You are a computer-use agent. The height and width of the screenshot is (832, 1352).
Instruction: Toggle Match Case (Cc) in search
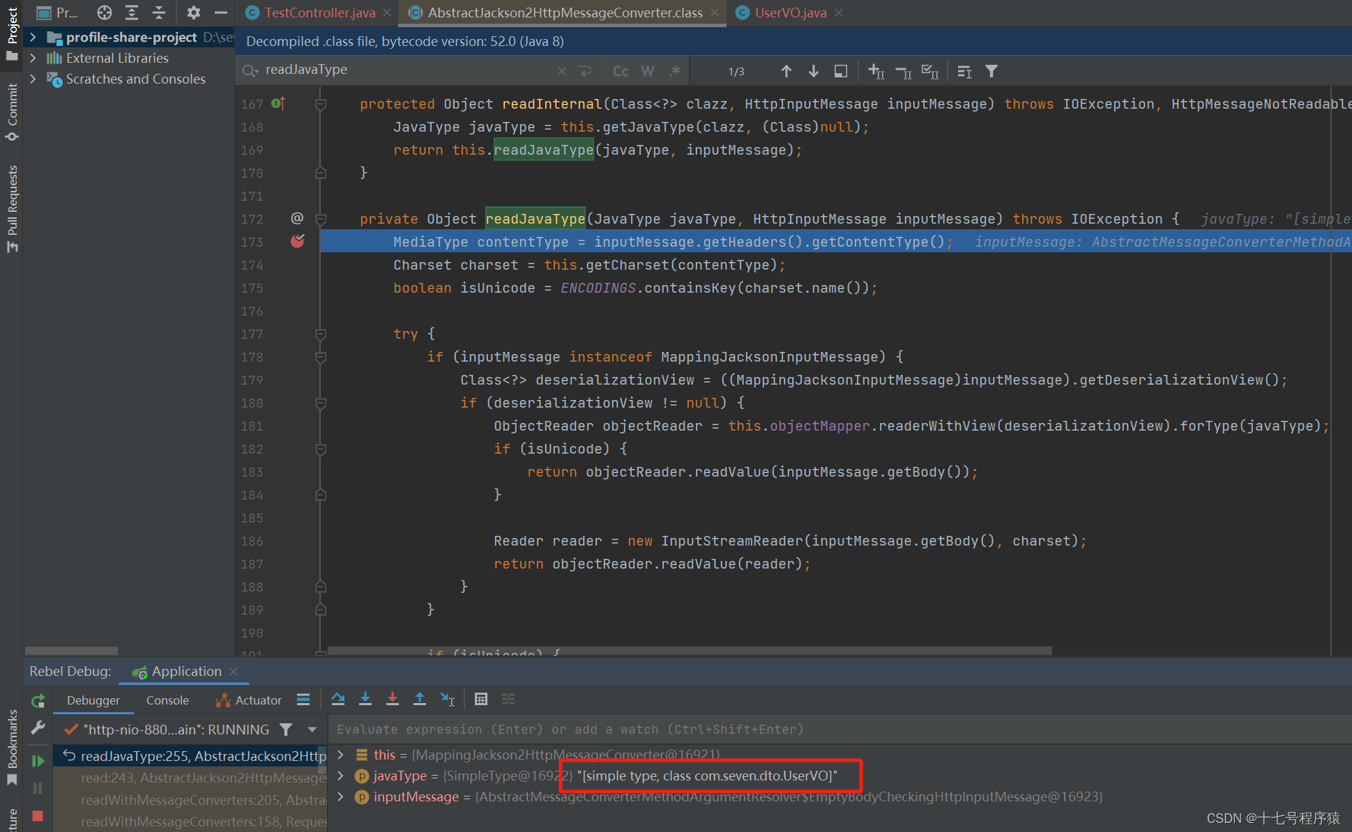(x=621, y=71)
